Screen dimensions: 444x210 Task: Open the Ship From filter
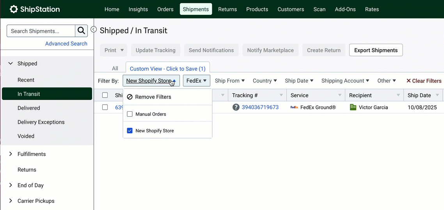pyautogui.click(x=230, y=81)
